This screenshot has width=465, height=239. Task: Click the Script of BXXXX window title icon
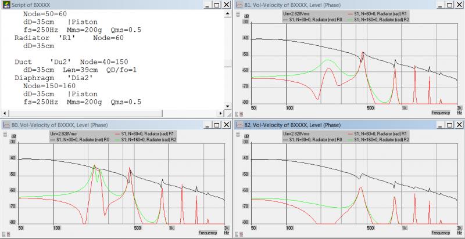(6, 5)
